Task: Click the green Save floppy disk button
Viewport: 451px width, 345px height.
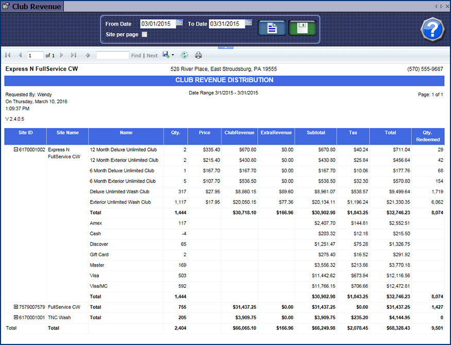Action: point(302,28)
